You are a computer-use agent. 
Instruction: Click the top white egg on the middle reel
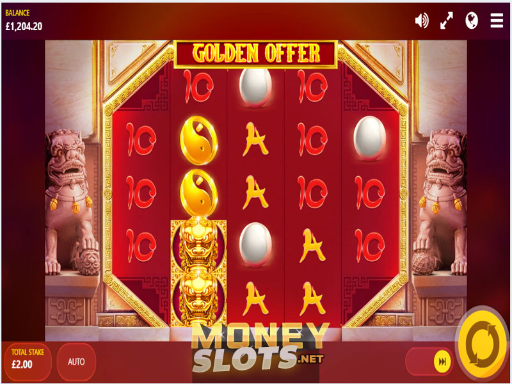click(x=255, y=88)
